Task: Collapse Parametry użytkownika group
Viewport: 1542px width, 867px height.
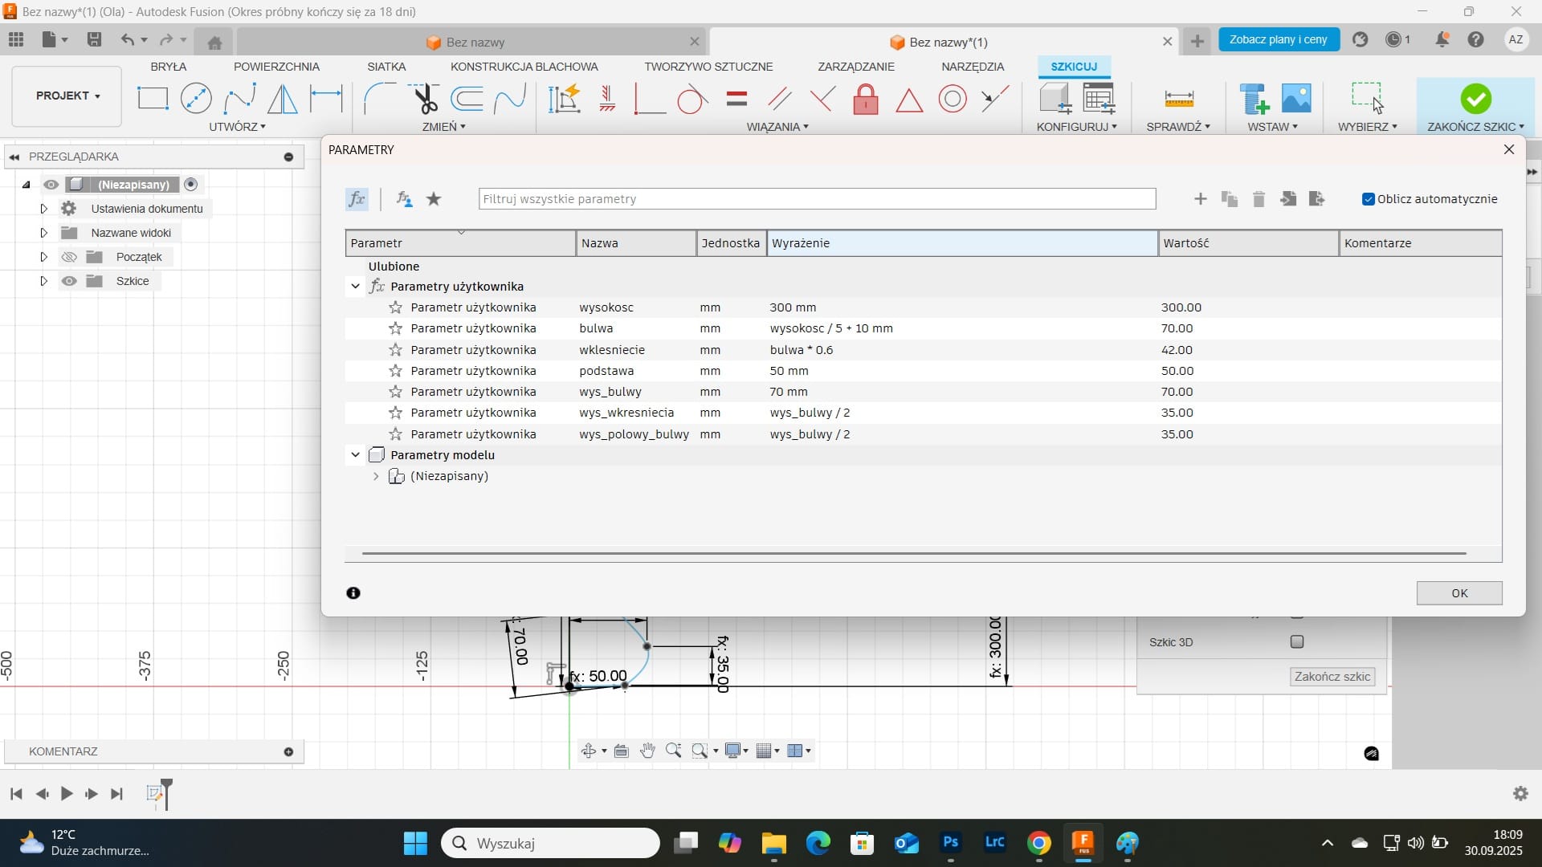Action: 355,287
